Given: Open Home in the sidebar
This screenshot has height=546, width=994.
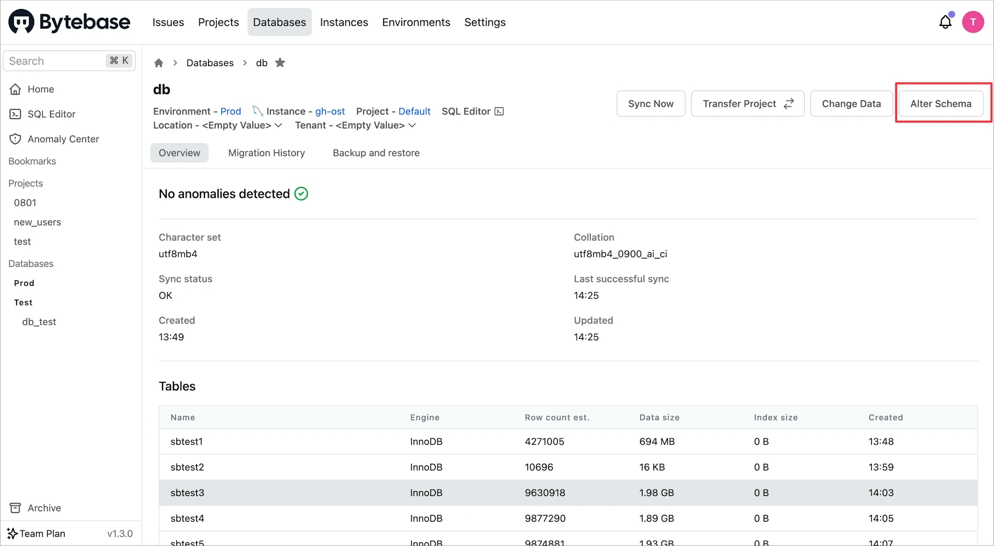Looking at the screenshot, I should [40, 89].
